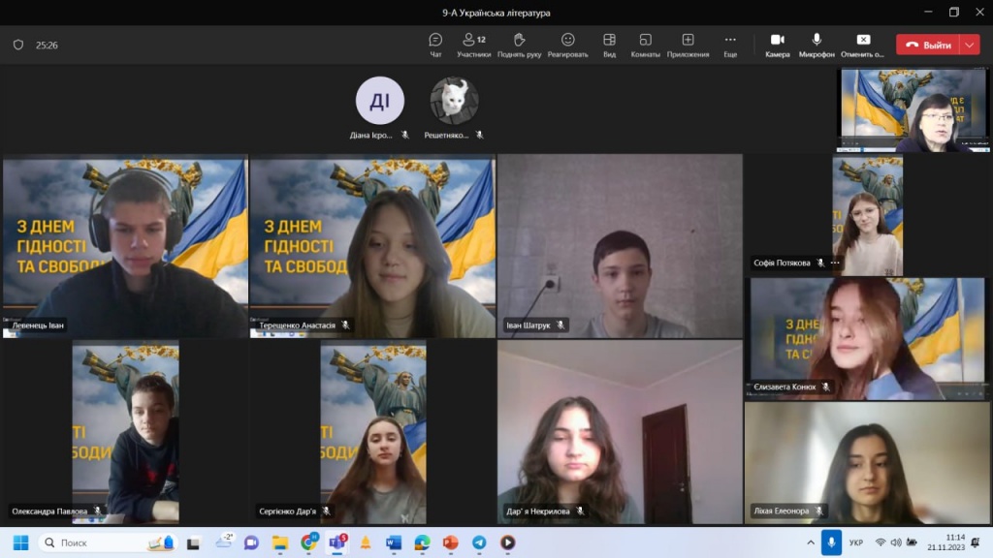Open the Приложения apps panel
993x558 pixels.
[688, 45]
